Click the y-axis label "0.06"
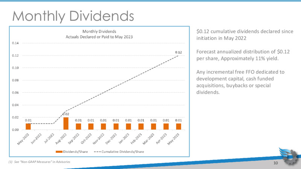Image resolution: width=301 pixels, height=169 pixels. click(x=15, y=92)
